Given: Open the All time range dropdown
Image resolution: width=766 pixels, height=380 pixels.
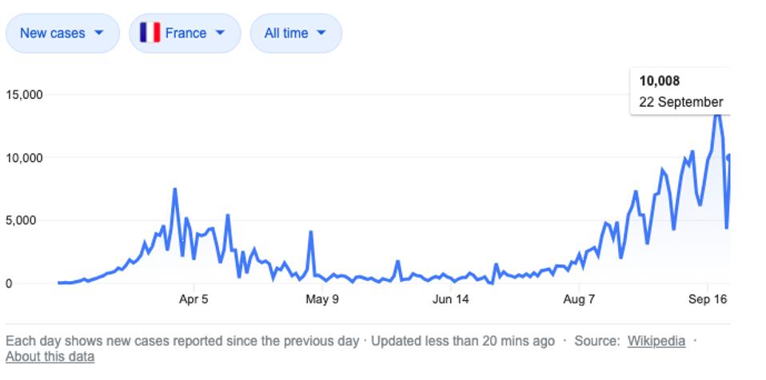Looking at the screenshot, I should coord(296,34).
